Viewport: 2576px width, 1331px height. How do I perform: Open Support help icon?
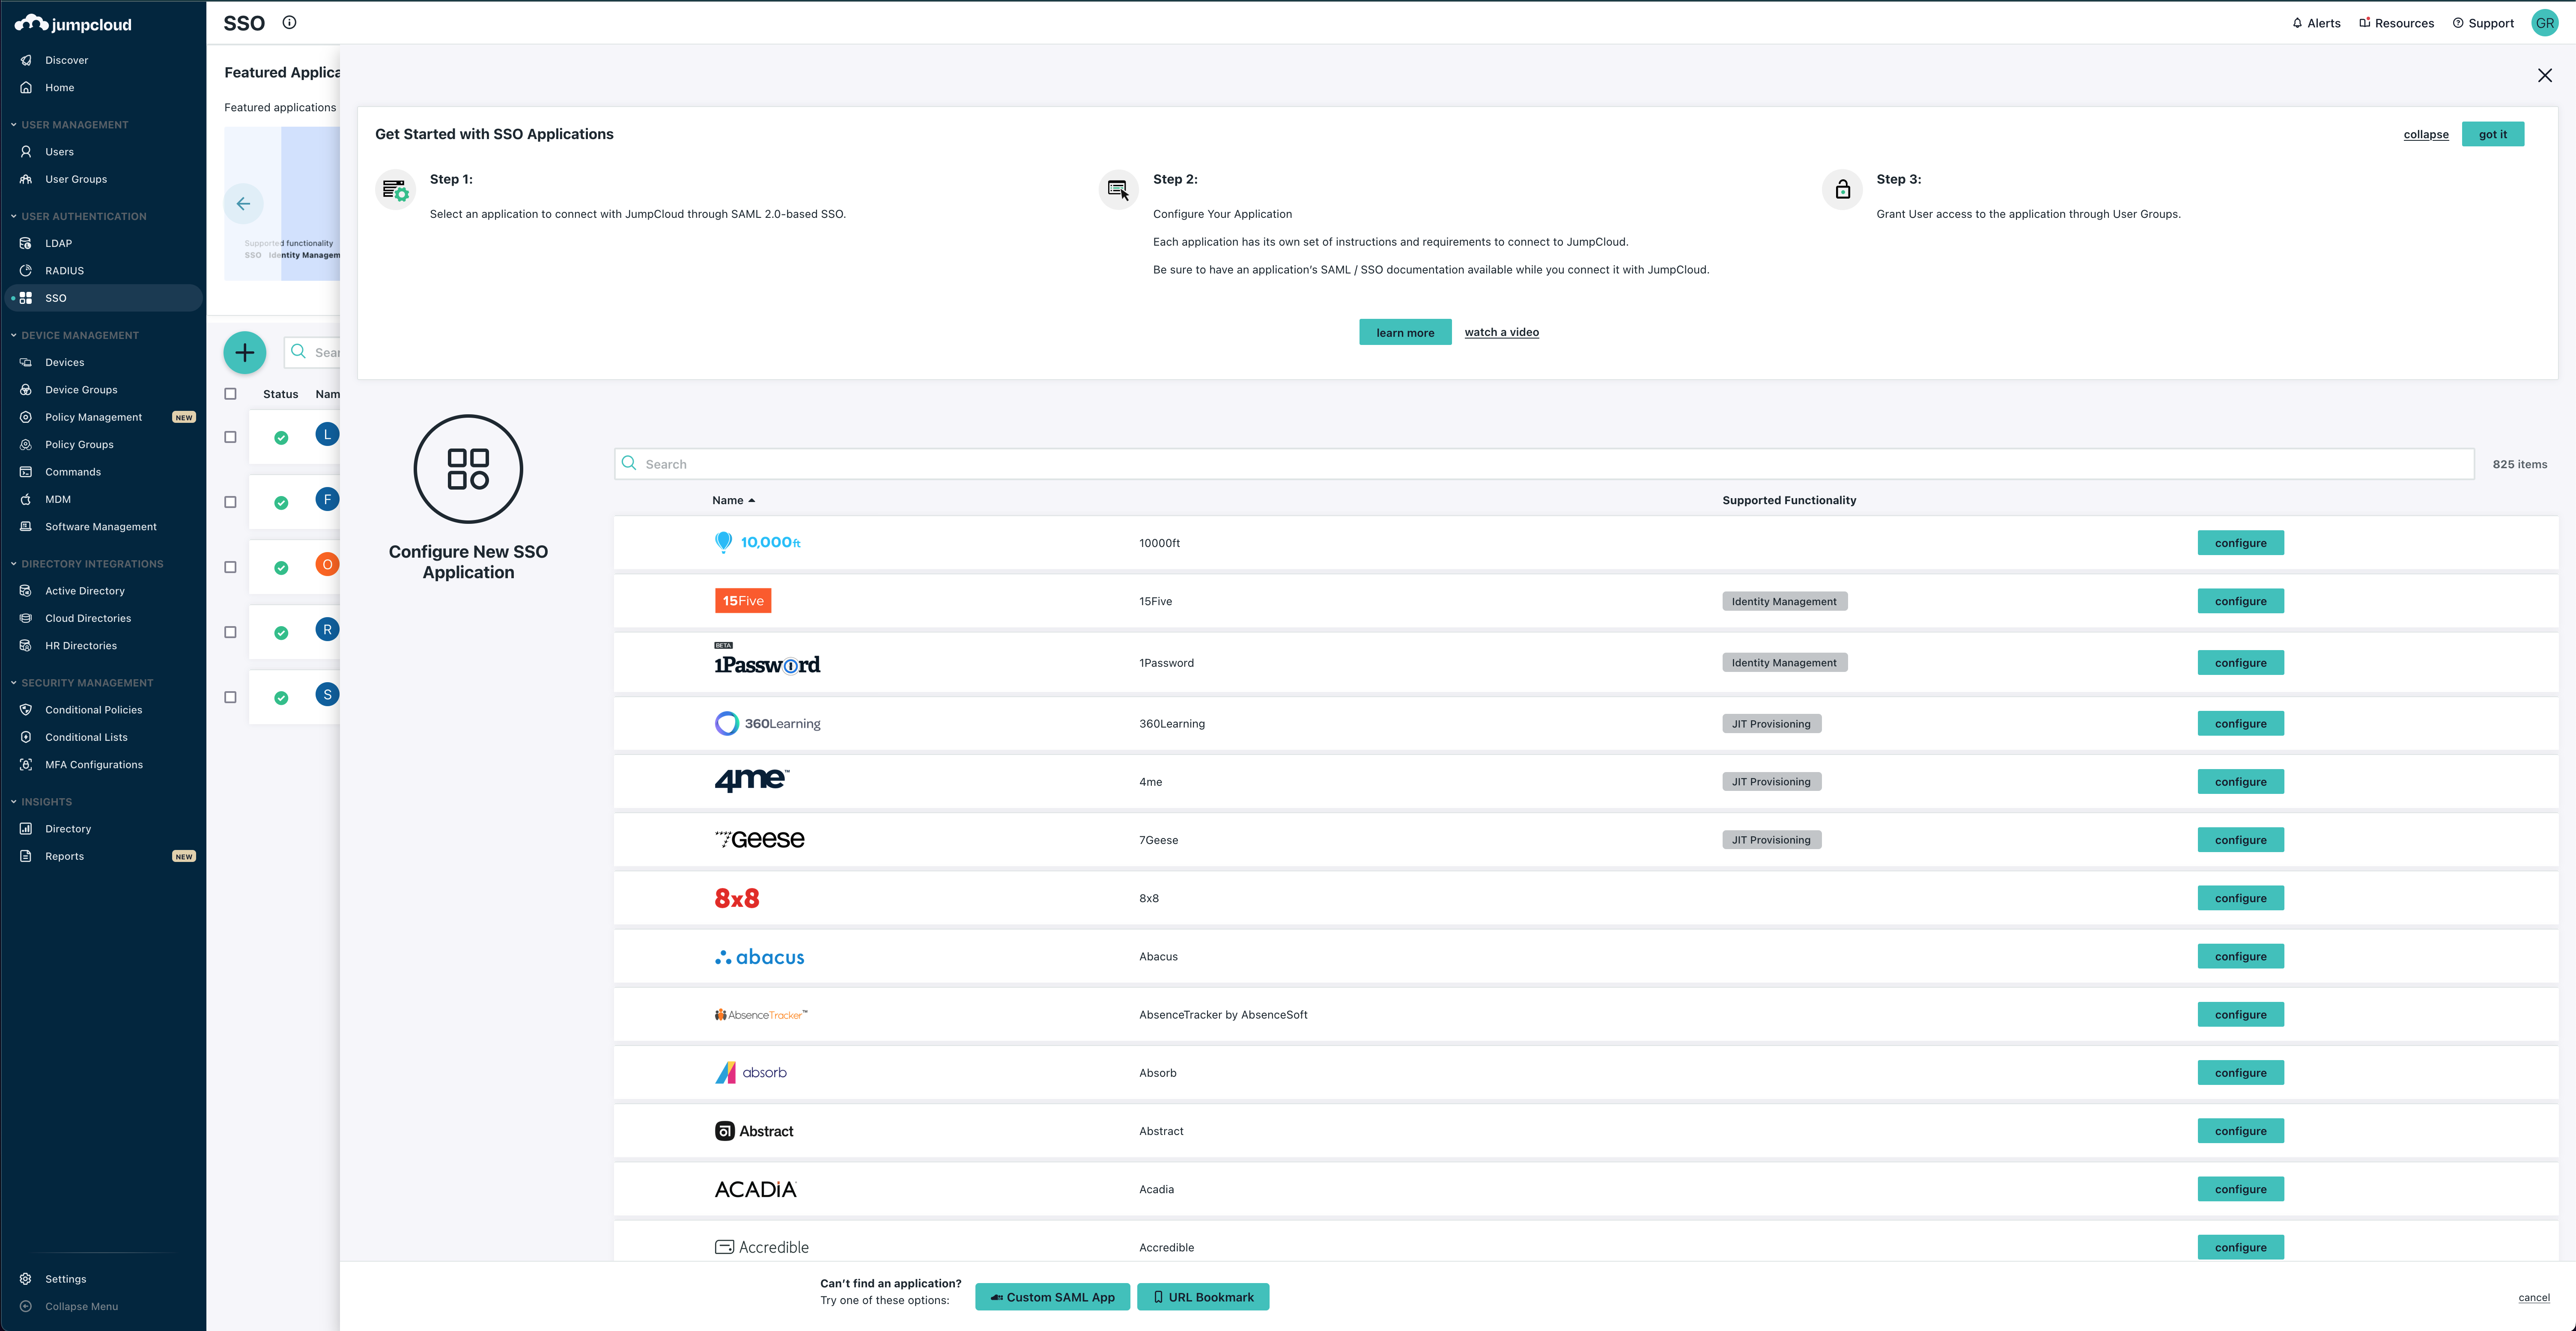coord(2458,23)
